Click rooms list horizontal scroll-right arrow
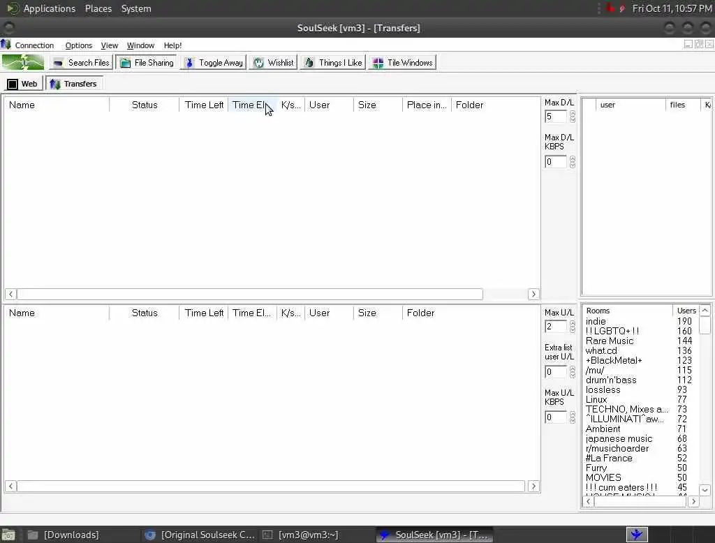 (693, 502)
